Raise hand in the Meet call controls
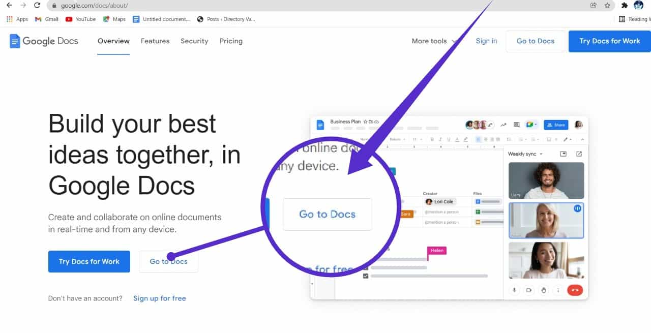651x333 pixels. (x=544, y=290)
